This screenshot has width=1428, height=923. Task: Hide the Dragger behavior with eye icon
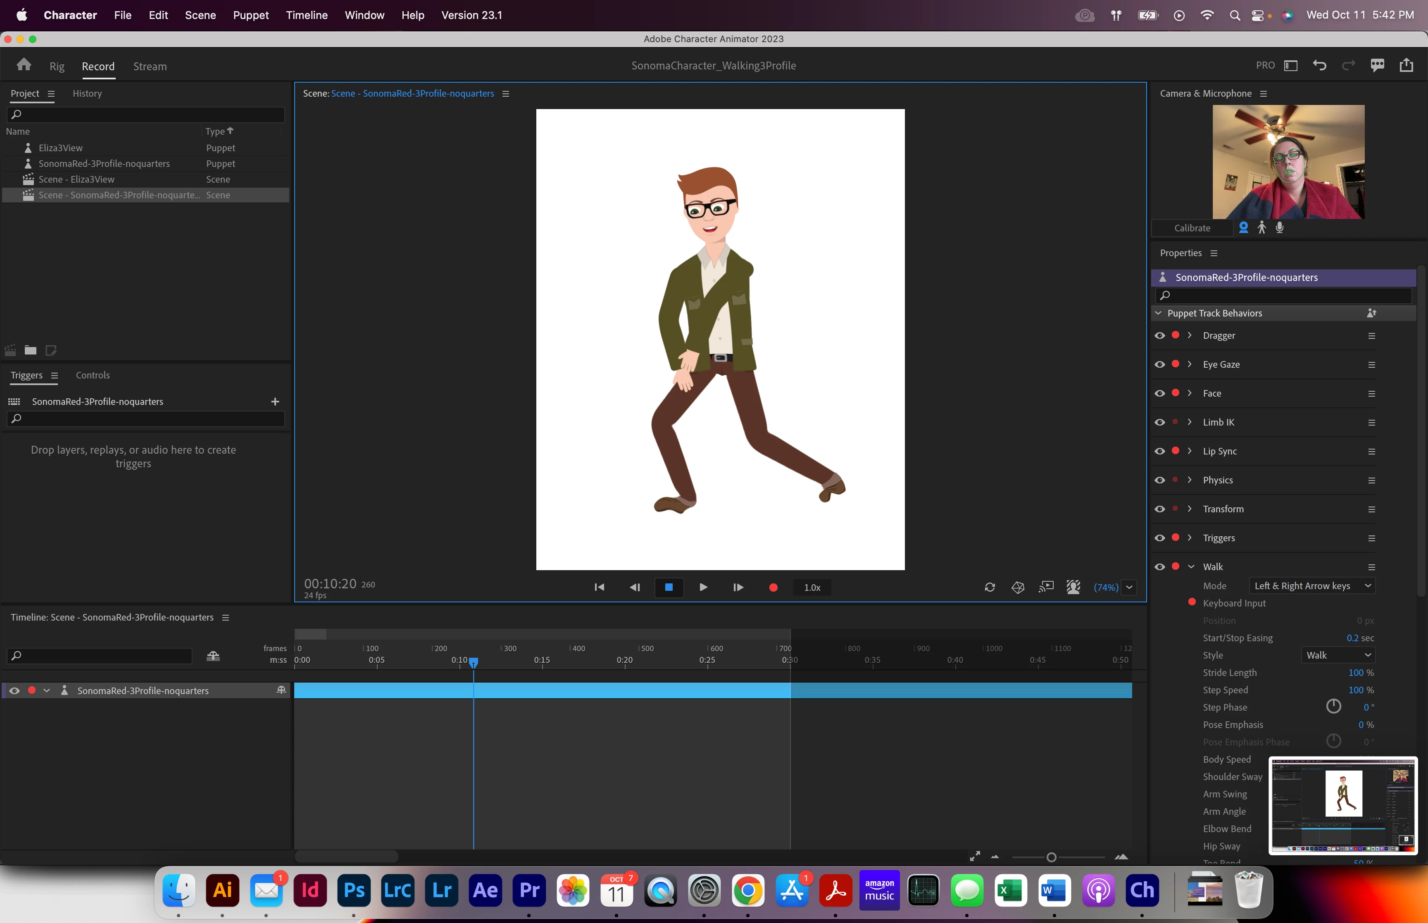click(1159, 335)
